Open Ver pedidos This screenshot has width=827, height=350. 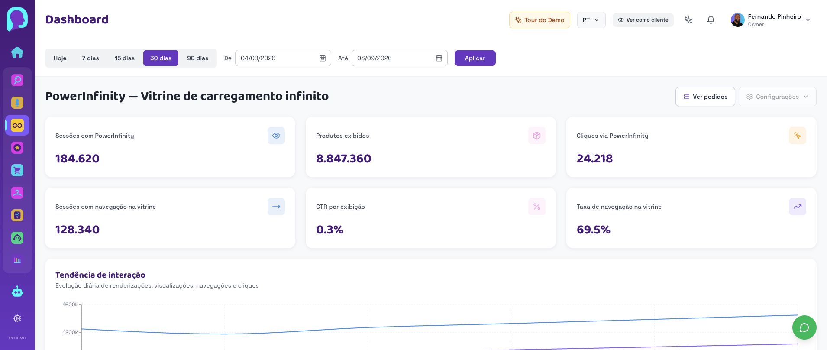point(705,97)
